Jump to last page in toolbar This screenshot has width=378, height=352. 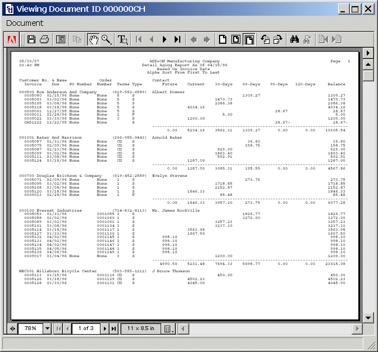pos(177,39)
